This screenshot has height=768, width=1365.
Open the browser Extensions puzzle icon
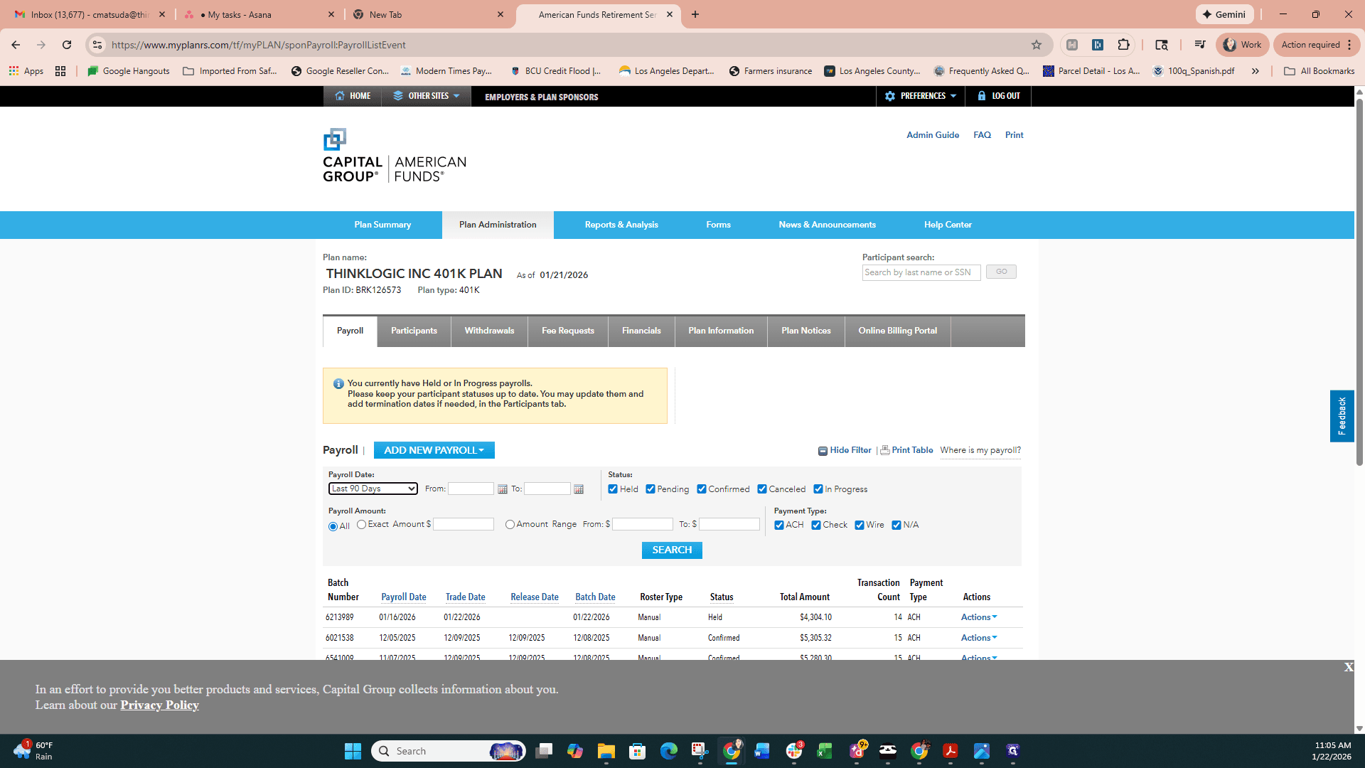(1123, 45)
